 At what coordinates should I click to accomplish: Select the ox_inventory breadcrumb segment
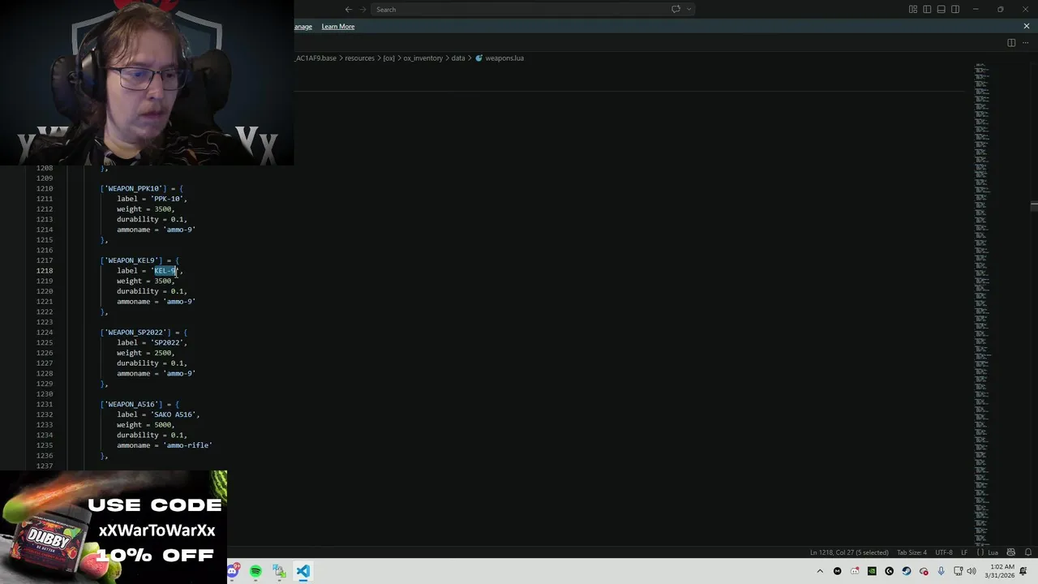(x=423, y=58)
